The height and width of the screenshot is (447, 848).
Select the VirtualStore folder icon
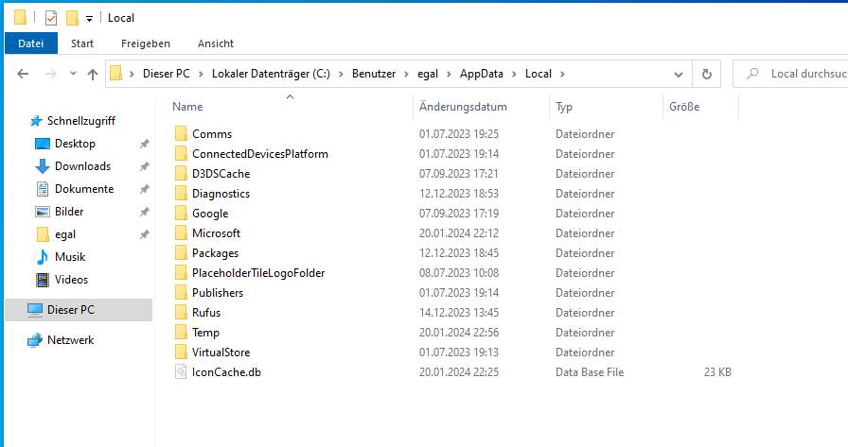pos(181,352)
